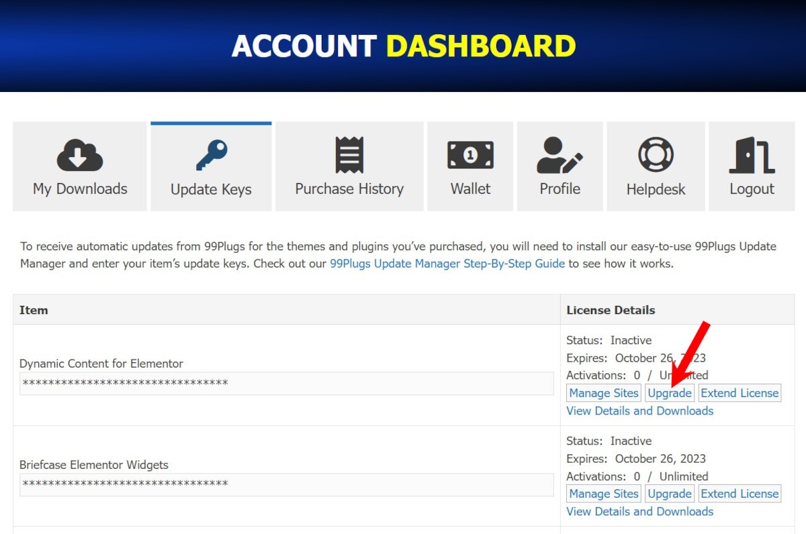Open the My Downloads tab label
Screen dimensions: 806x534
[x=80, y=189]
